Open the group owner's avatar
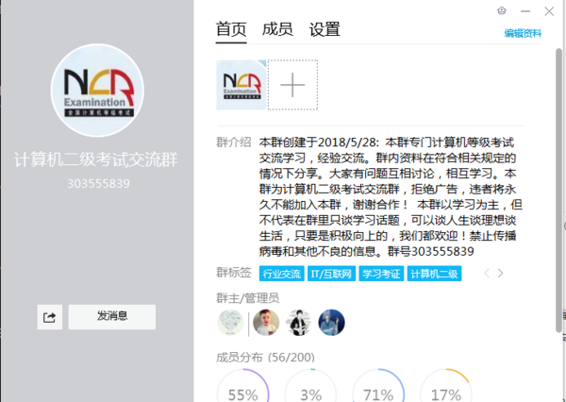The height and width of the screenshot is (402, 566). pos(230,323)
